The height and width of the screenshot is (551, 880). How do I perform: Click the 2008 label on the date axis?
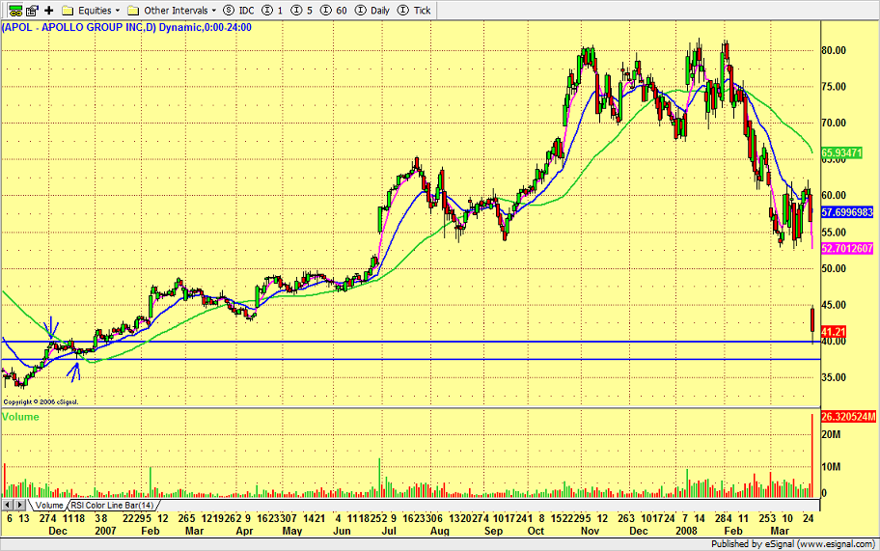tap(686, 531)
